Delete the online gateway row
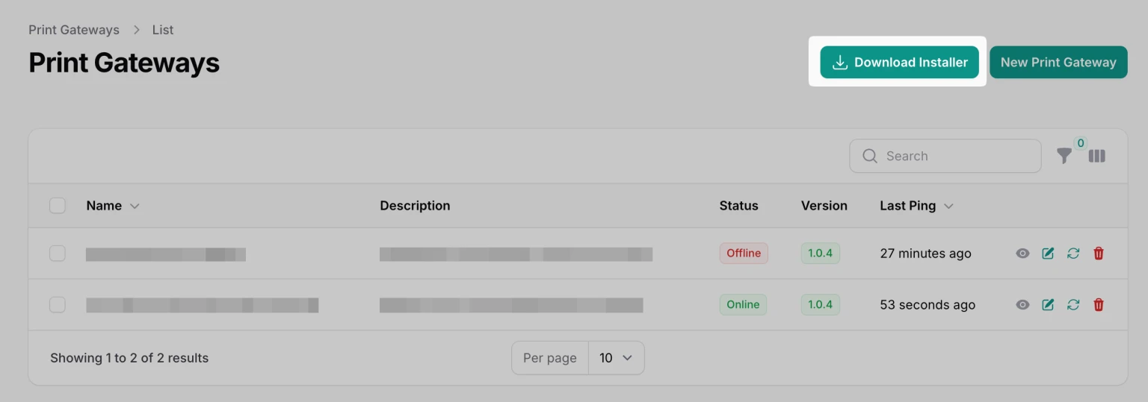This screenshot has height=402, width=1148. point(1099,305)
